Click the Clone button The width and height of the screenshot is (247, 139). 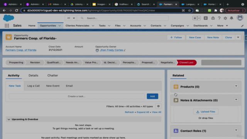tap(228, 37)
